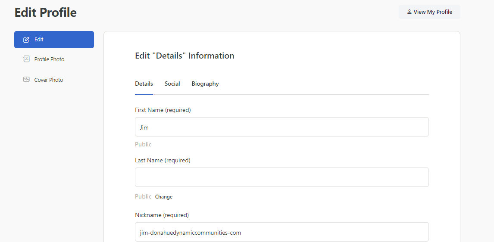The height and width of the screenshot is (242, 494).
Task: Click the Nickname input field
Action: pos(281,232)
